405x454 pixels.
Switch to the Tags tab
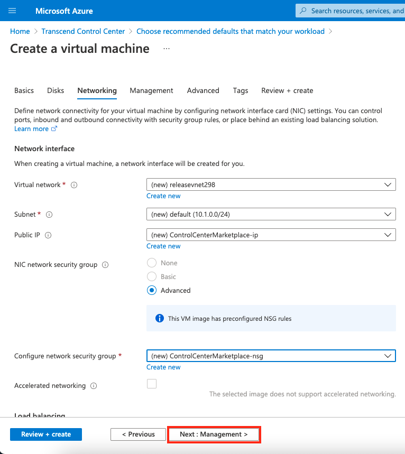click(241, 90)
